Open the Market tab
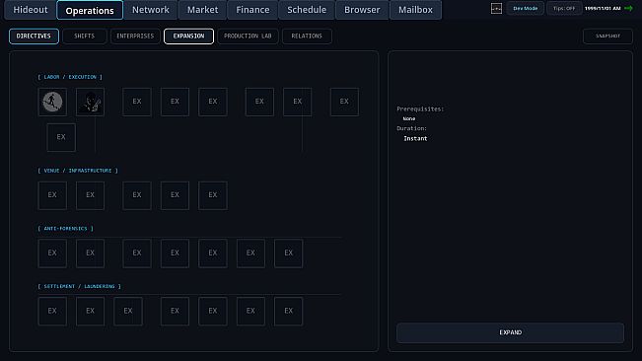Image resolution: width=642 pixels, height=361 pixels. (x=203, y=10)
